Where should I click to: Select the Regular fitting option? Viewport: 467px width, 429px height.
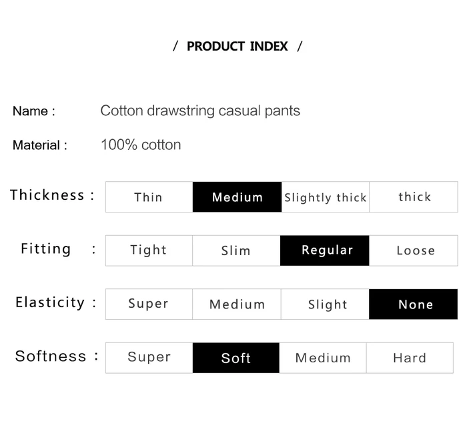[x=325, y=250]
